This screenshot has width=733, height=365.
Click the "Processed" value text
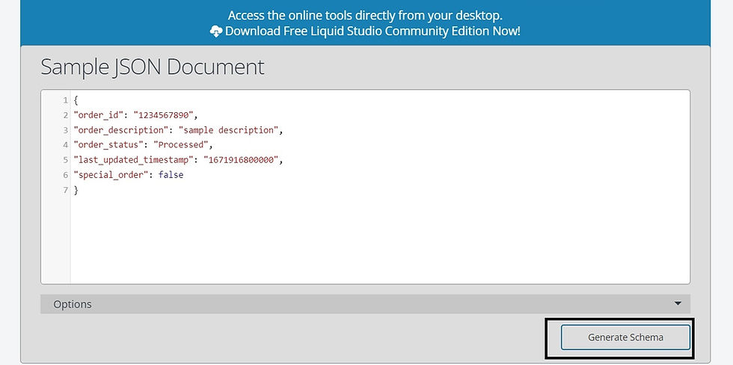point(180,145)
